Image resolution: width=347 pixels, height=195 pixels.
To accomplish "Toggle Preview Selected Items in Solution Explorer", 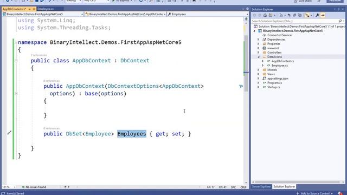I will 323,15.
